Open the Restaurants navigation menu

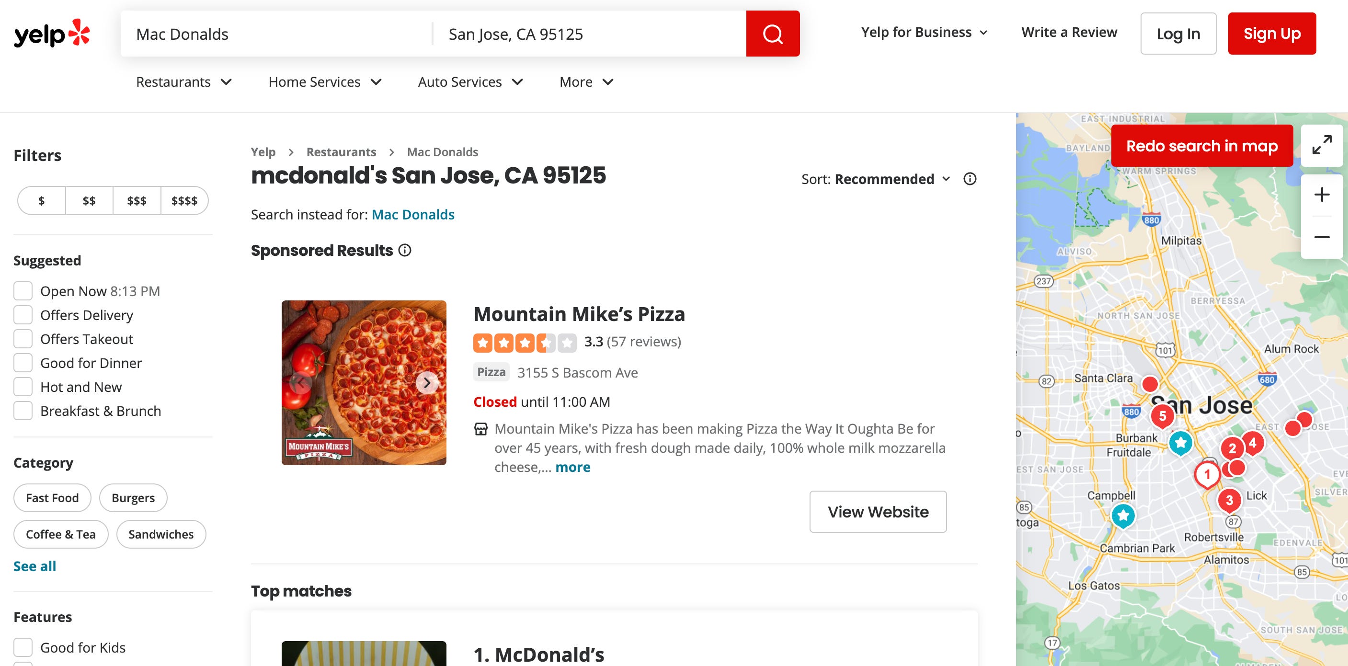click(x=183, y=82)
